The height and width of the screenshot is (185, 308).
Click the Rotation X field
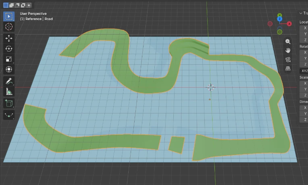[x=304, y=52]
